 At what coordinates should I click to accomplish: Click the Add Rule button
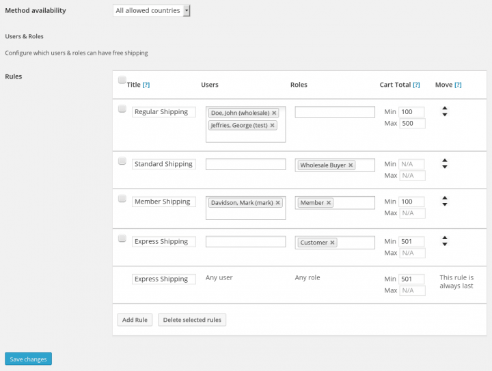point(135,320)
